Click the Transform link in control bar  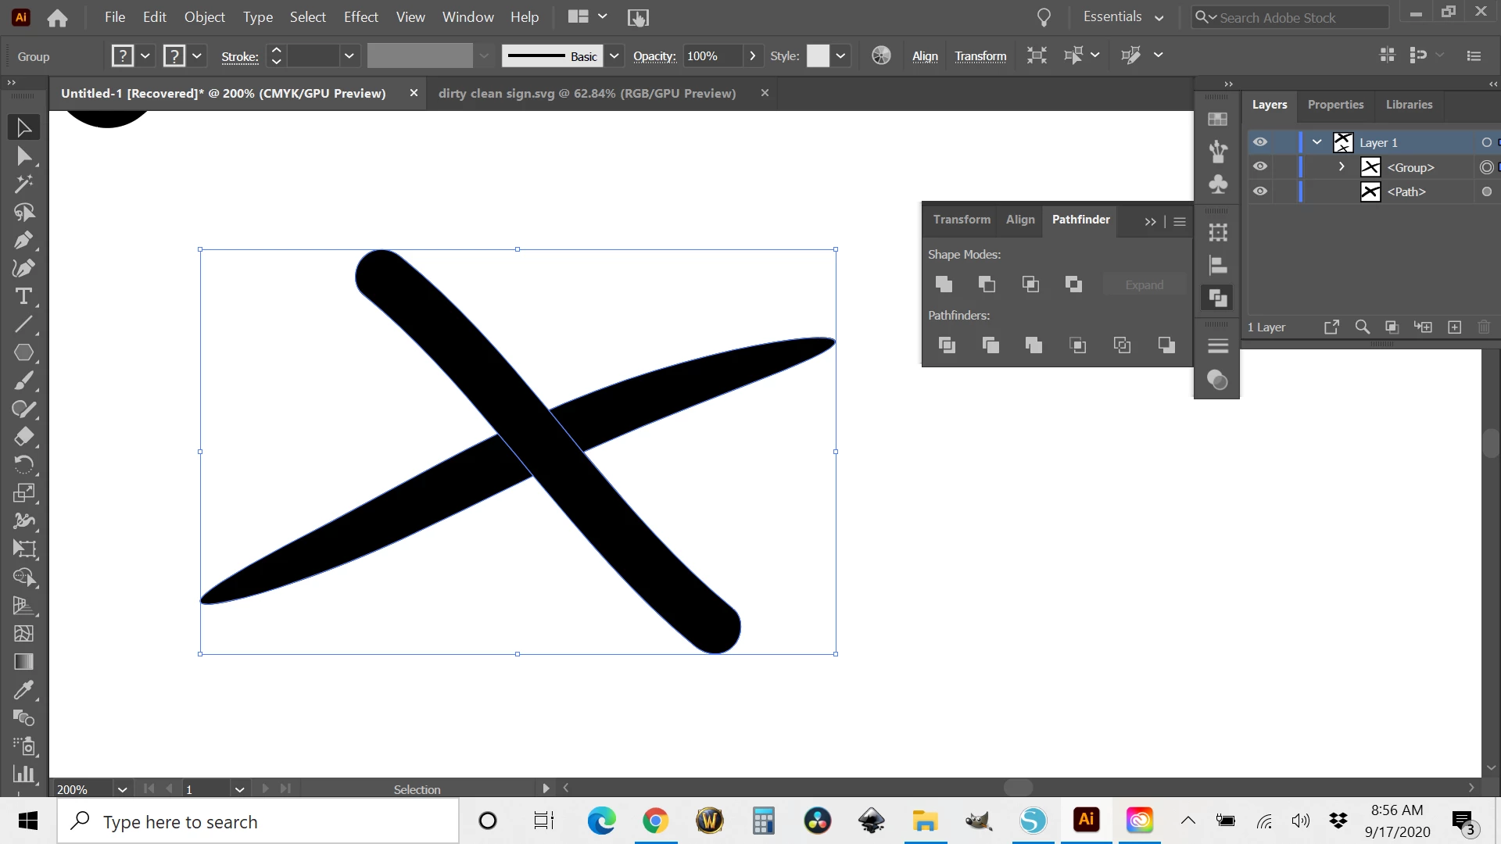pyautogui.click(x=980, y=56)
